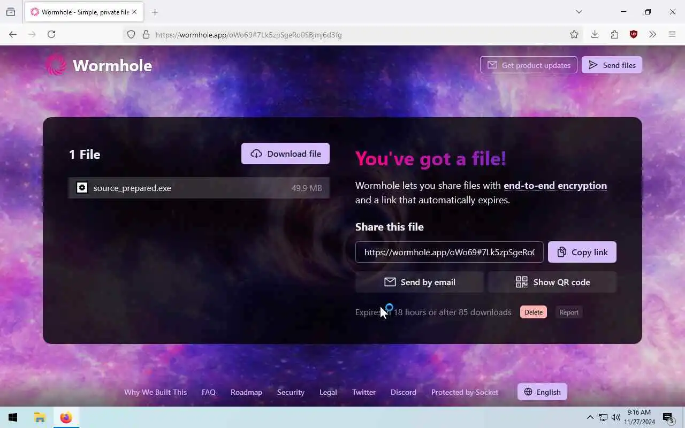Screen dimensions: 685x428
Task: Follow the end-to-end encryption link
Action: 555,186
